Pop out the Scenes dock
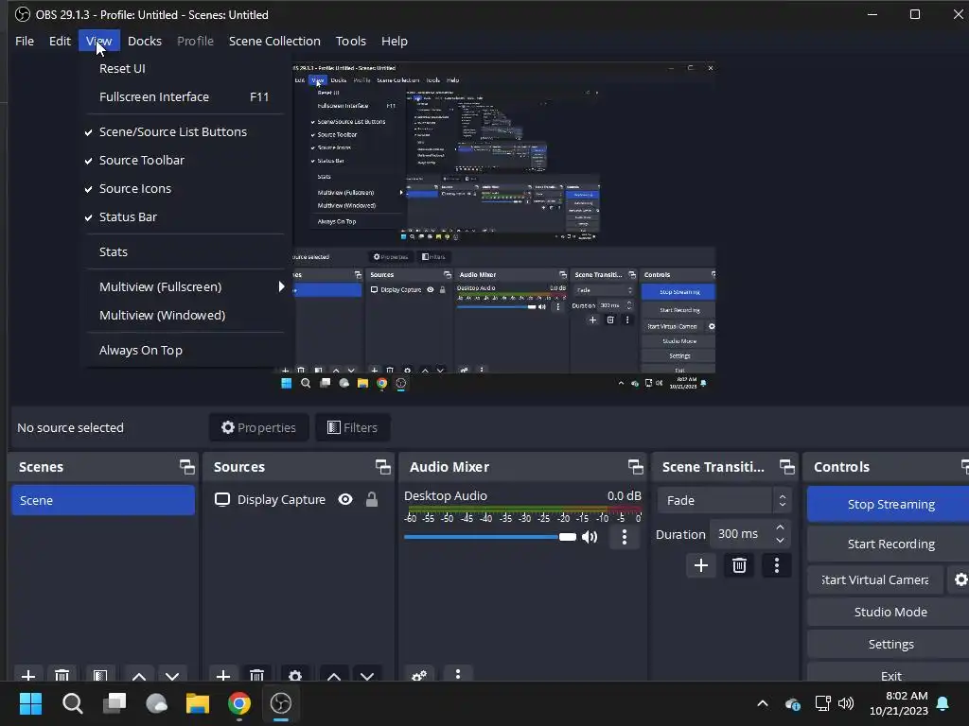 click(186, 467)
